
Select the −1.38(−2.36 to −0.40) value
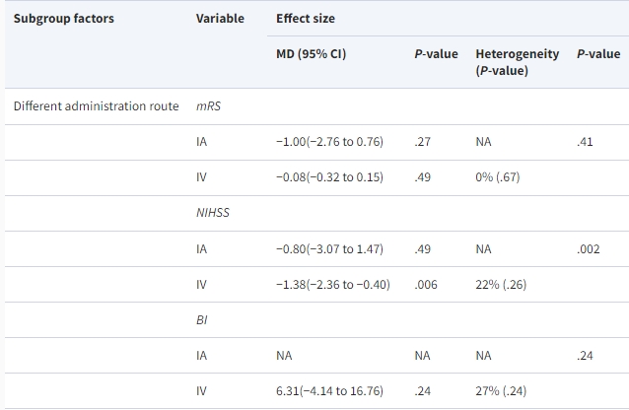(x=332, y=285)
